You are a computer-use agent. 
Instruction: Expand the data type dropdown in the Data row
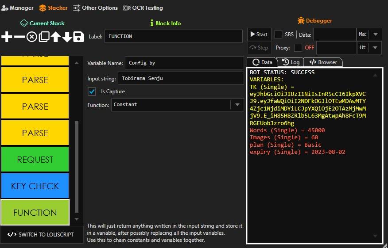[x=375, y=34]
